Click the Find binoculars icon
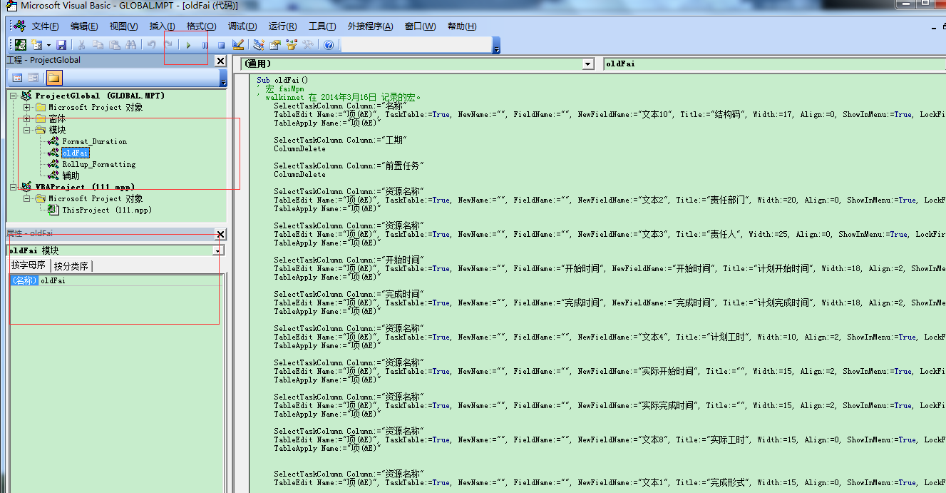 coord(130,45)
